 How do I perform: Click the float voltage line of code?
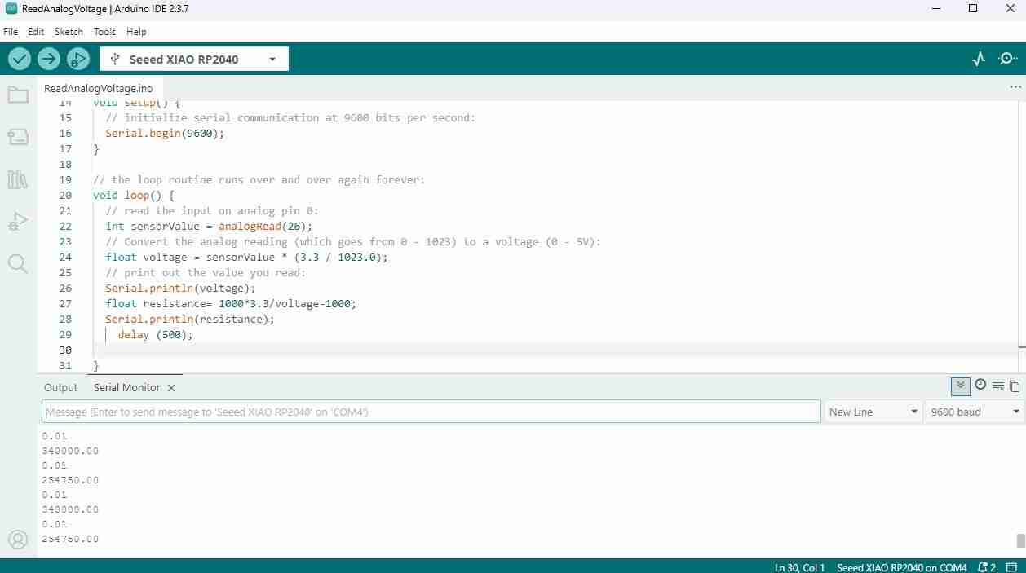(x=246, y=257)
